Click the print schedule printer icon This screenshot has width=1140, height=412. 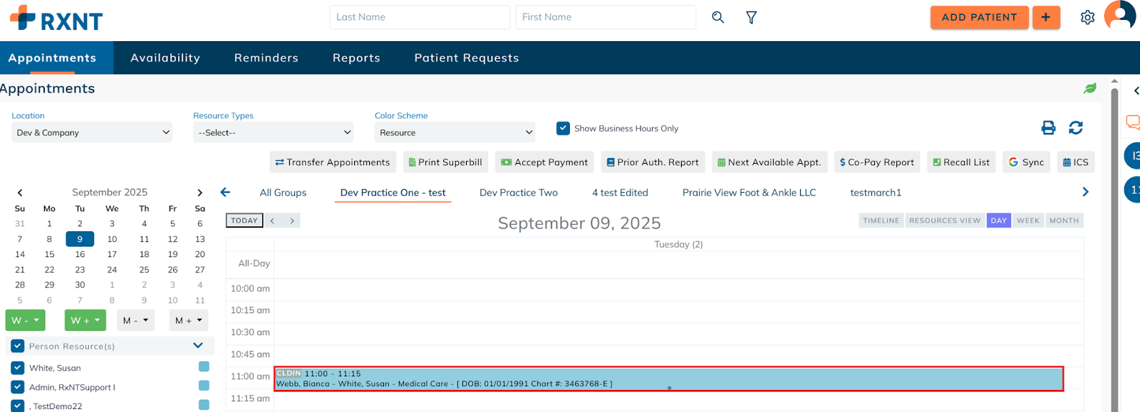(x=1048, y=127)
